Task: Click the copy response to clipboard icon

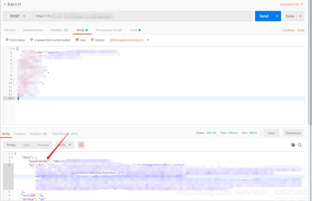Action: pos(293,145)
